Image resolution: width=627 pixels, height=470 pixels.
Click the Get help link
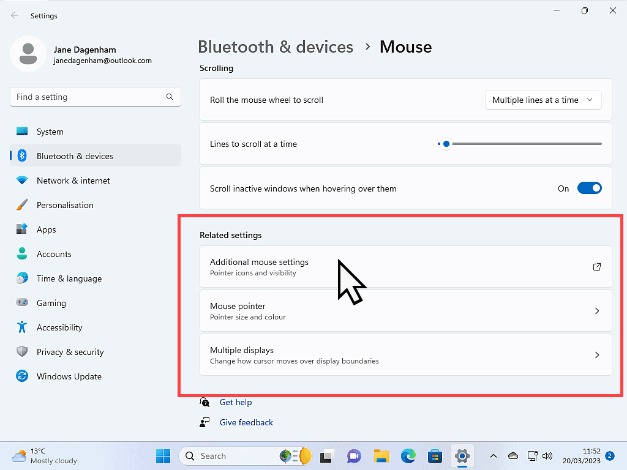click(x=236, y=402)
